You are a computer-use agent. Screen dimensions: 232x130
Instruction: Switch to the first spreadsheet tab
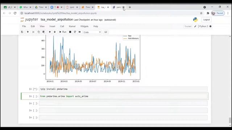point(10,7)
